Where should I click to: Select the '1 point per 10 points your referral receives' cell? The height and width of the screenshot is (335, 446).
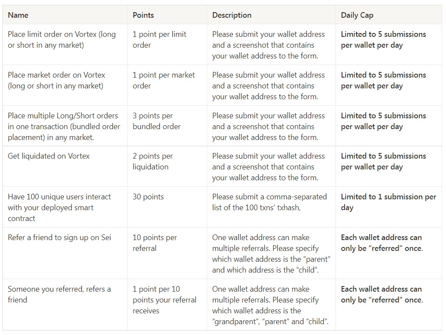coord(164,299)
